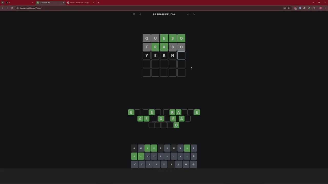Open the extensions puzzle icon
This screenshot has height=184, width=328.
314,8
